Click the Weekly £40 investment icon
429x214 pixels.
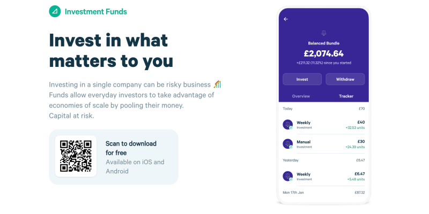287,125
